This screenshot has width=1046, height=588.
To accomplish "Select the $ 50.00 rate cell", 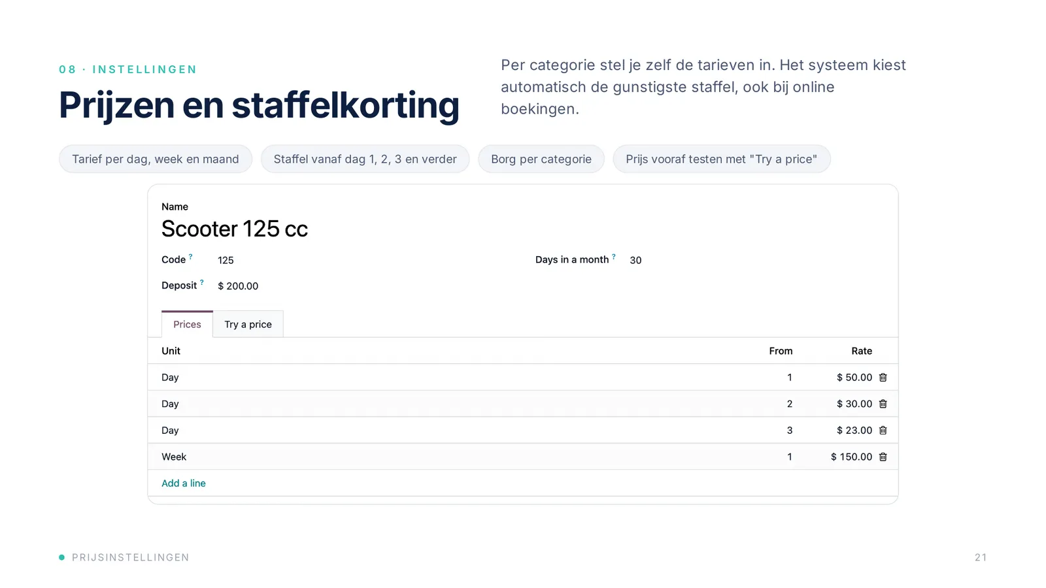I will [x=854, y=378].
